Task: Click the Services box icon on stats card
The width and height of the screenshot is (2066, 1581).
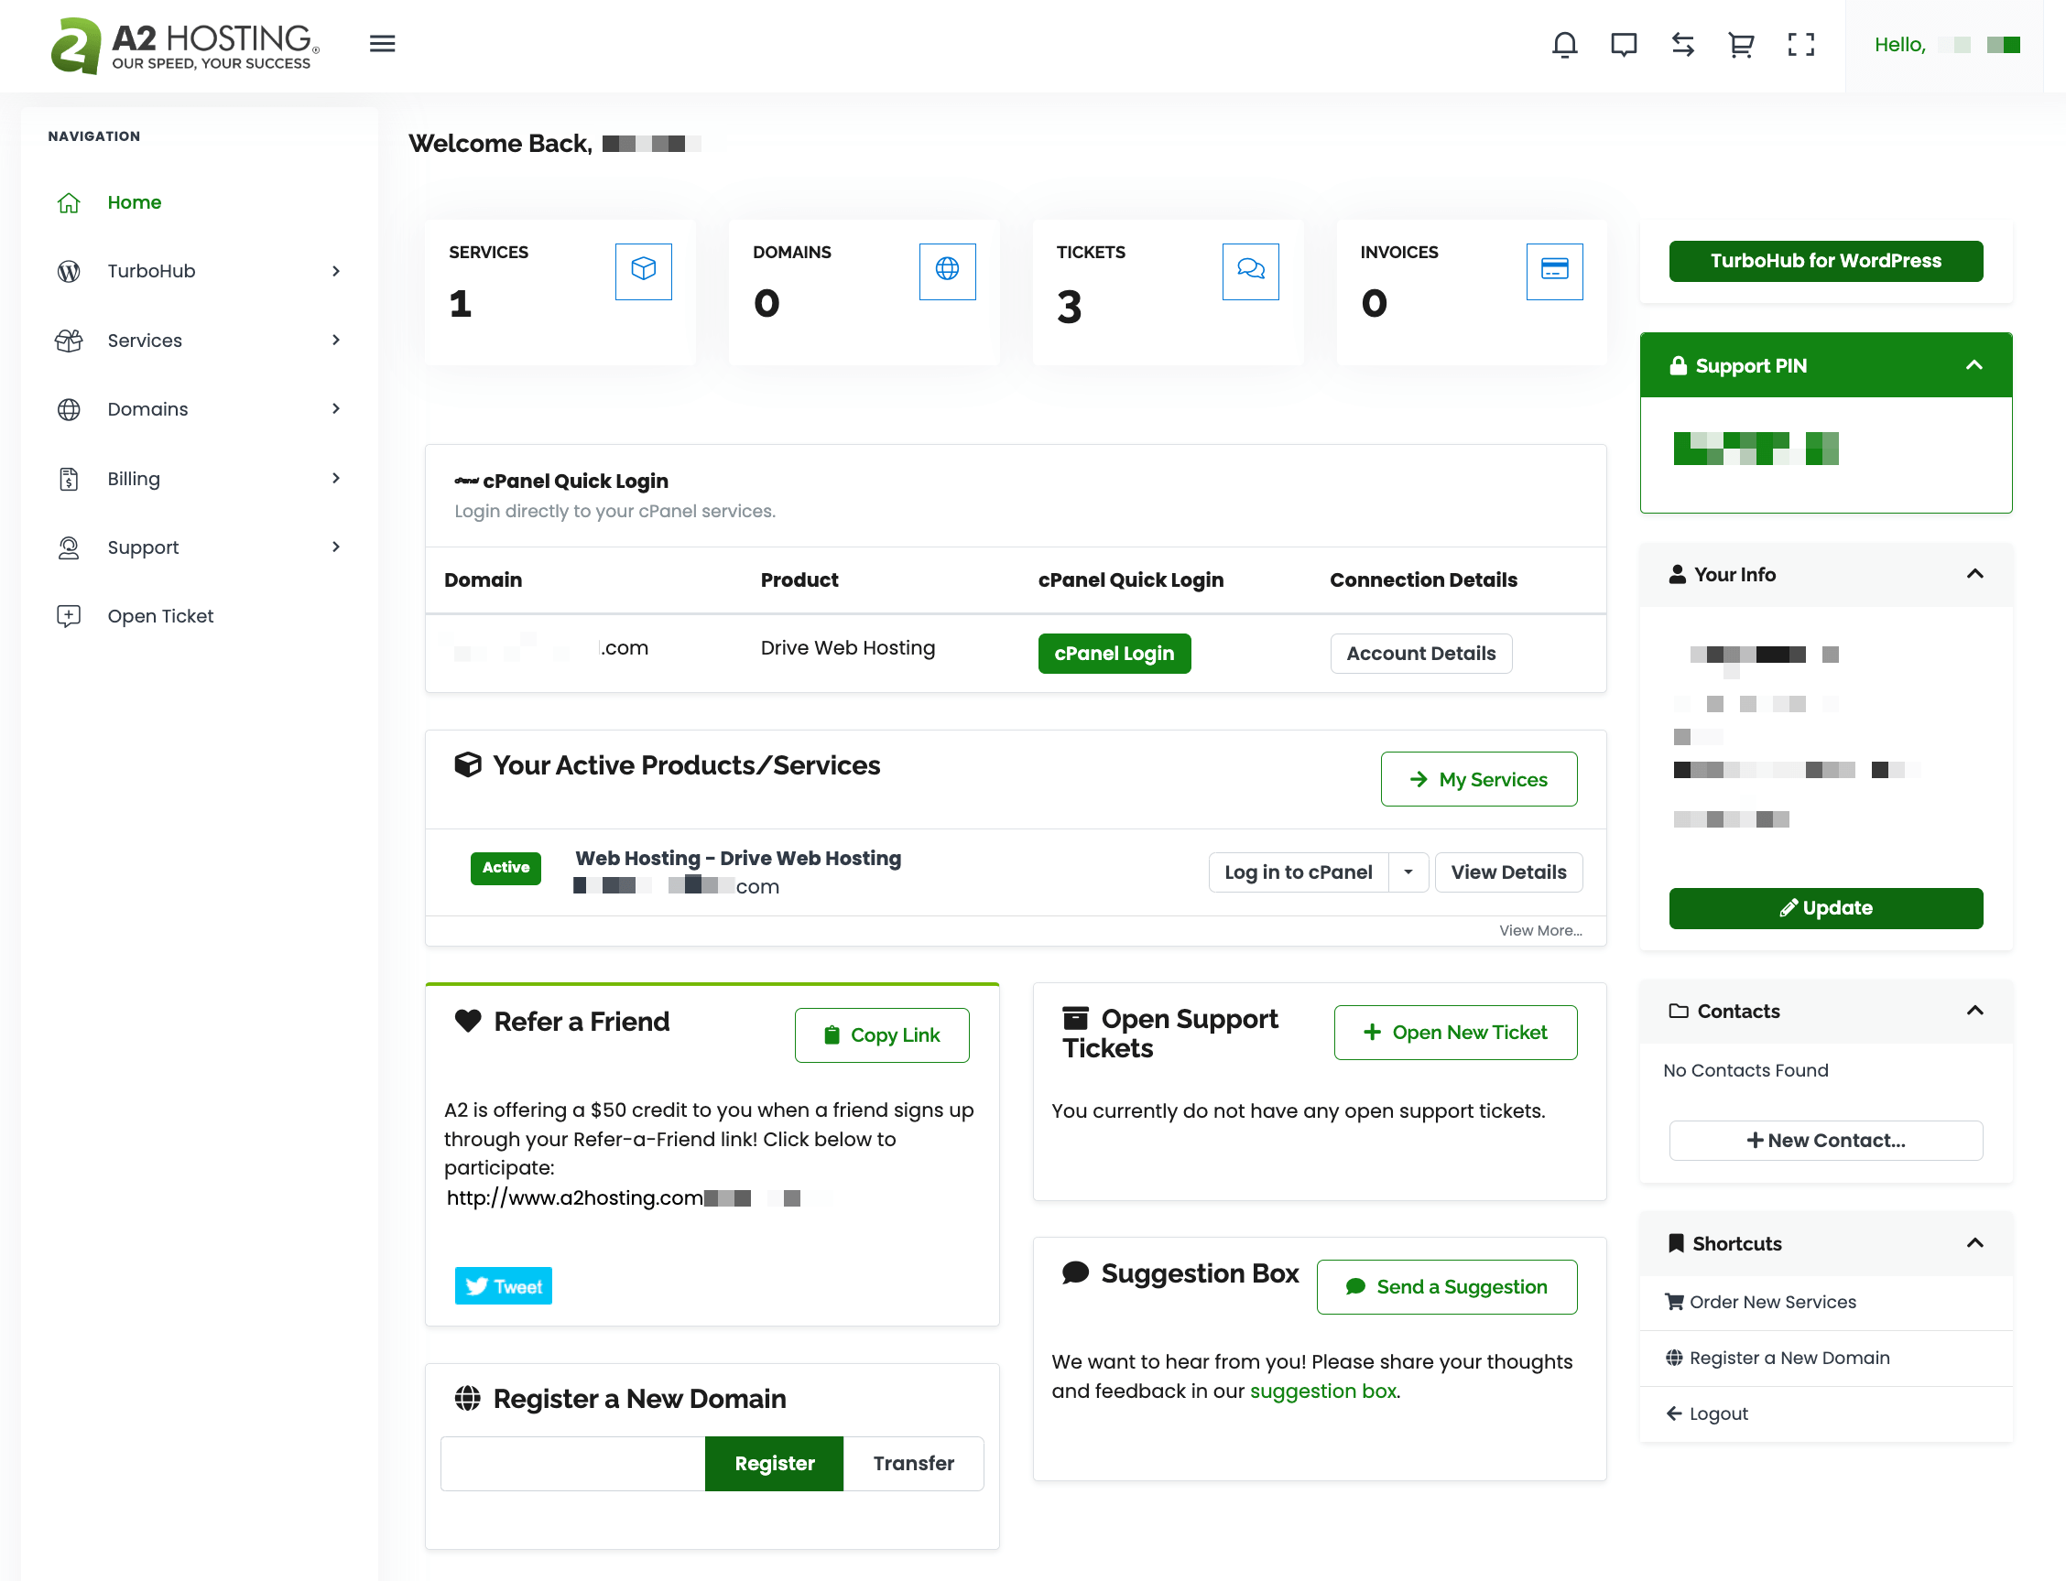Action: [x=643, y=271]
